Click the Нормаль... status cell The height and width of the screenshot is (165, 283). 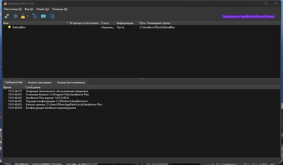(x=108, y=27)
